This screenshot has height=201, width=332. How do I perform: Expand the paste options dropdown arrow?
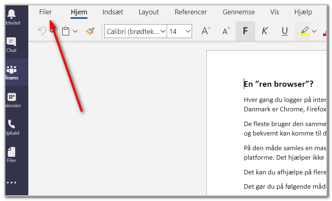(75, 31)
